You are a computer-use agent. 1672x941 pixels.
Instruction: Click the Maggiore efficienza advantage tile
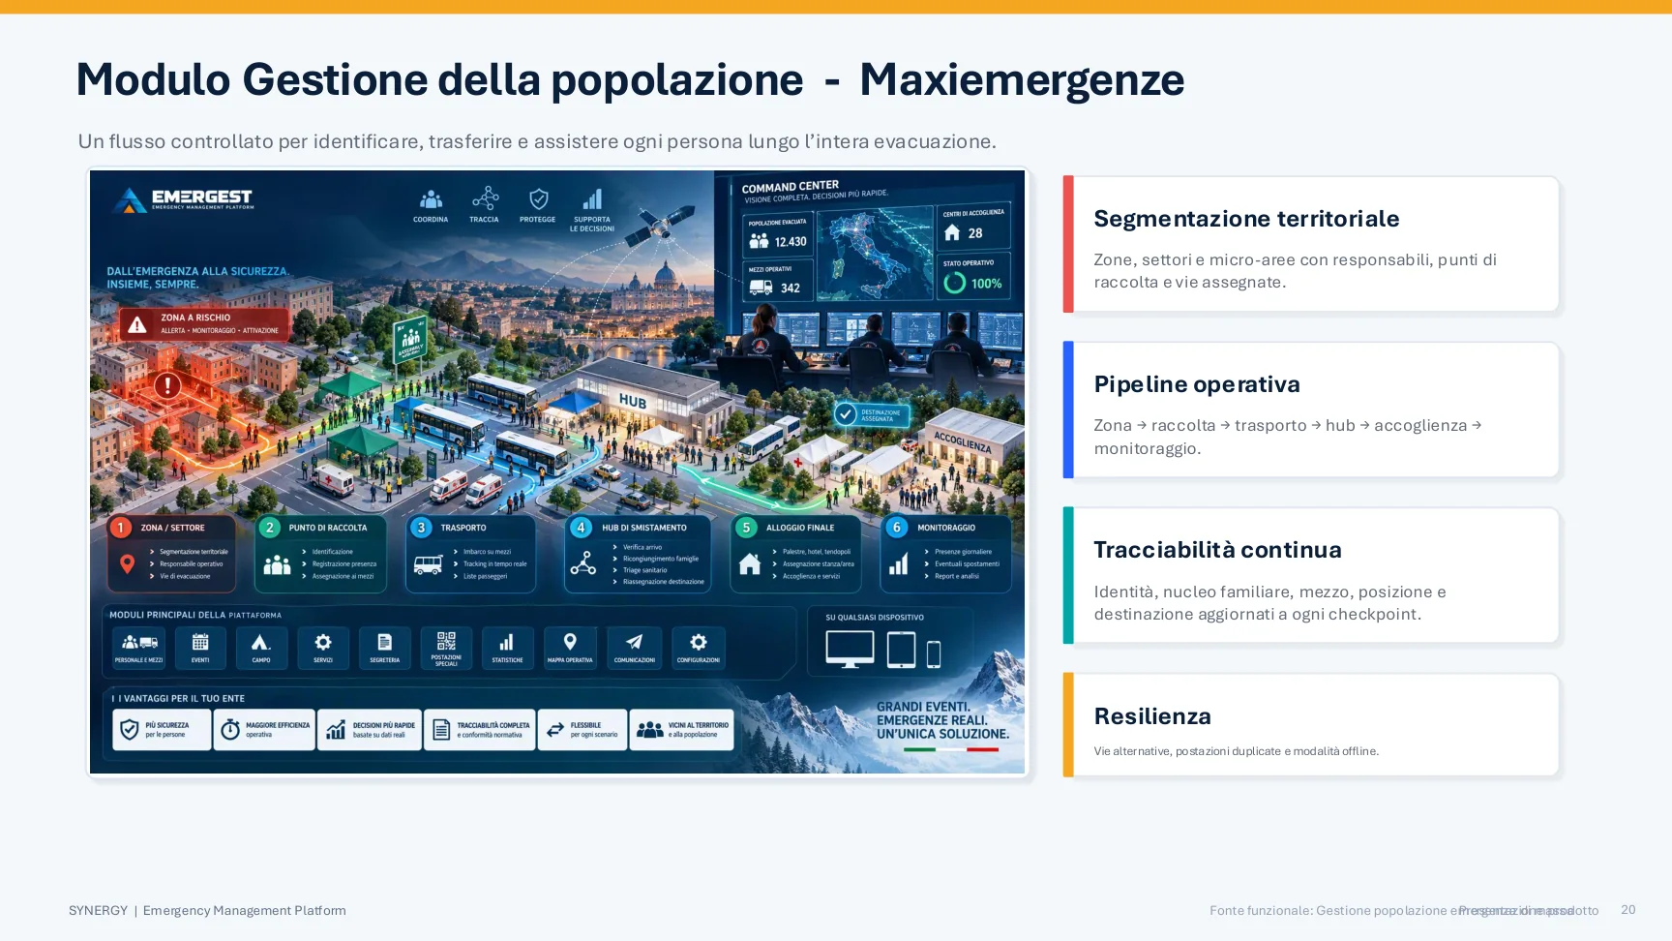[x=265, y=730]
